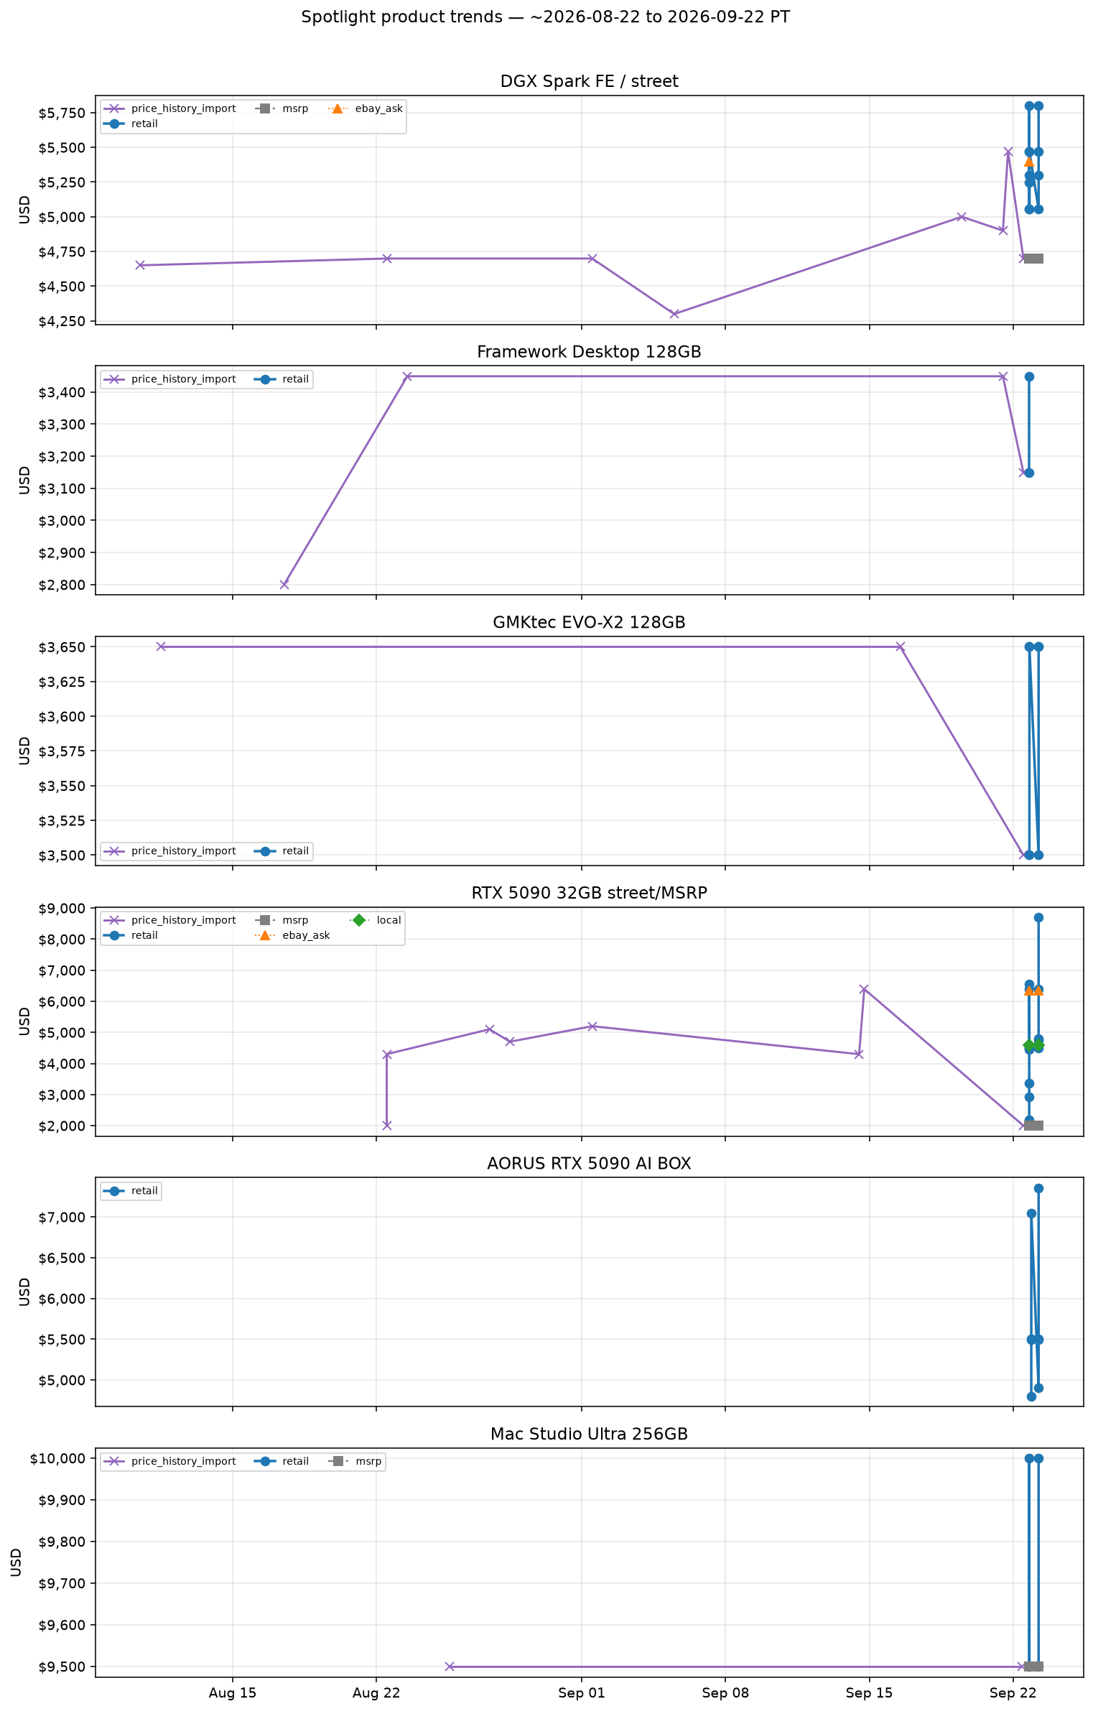This screenshot has width=1093, height=1711.
Task: Click the "Aug 22" x-axis date label
Action: [376, 1693]
